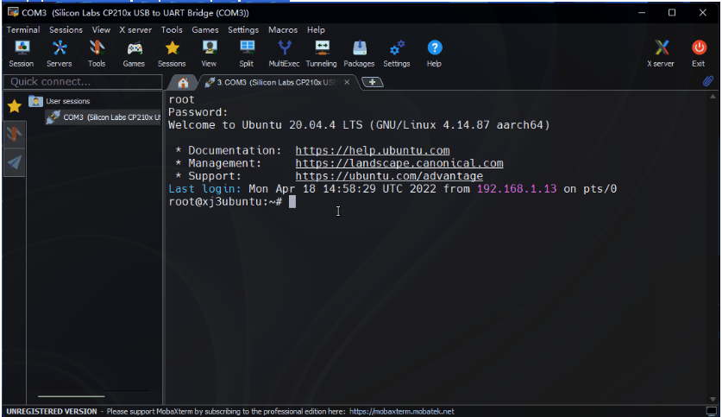This screenshot has height=417, width=722.
Task: Click the terminal scrollbar up arrow
Action: tap(713, 97)
